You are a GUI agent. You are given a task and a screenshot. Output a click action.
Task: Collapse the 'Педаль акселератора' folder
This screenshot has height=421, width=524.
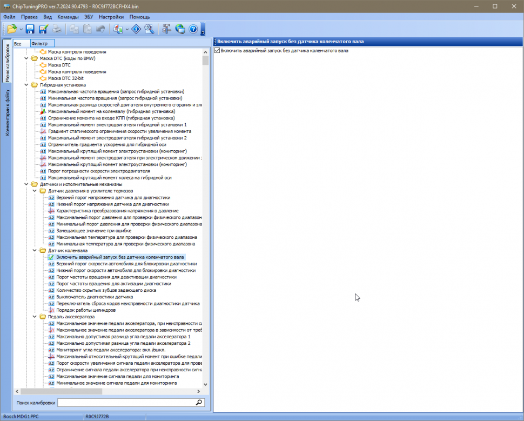pyautogui.click(x=35, y=317)
